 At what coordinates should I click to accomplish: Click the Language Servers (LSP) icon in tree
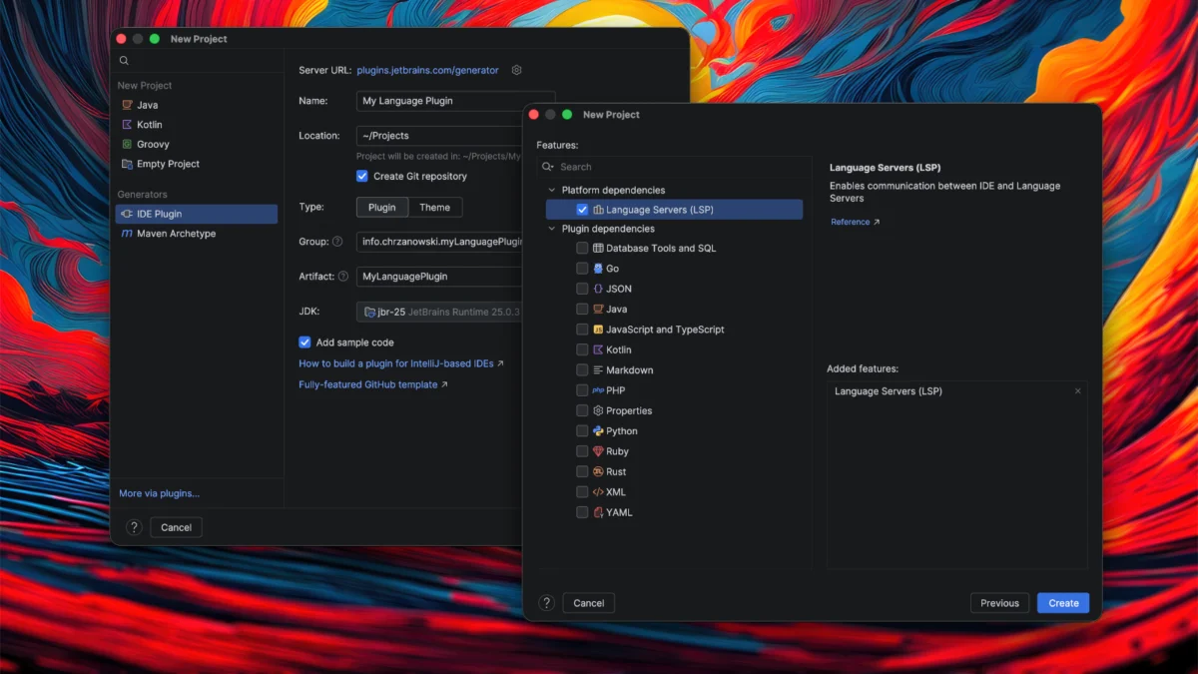[x=598, y=210]
